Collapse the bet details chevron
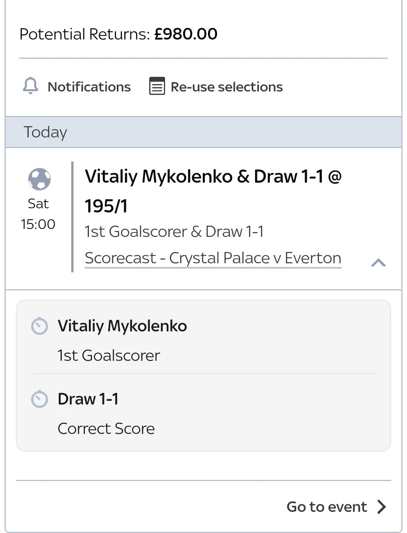Image resolution: width=407 pixels, height=533 pixels. tap(378, 263)
